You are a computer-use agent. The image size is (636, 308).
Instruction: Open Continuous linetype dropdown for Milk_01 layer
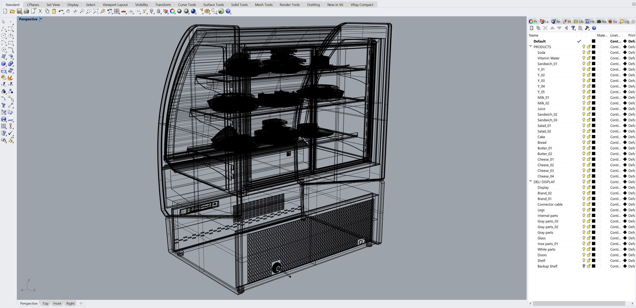(615, 97)
